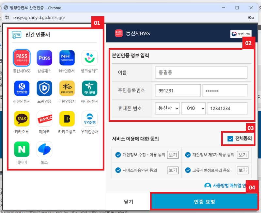Open the 010 phone prefix dropdown

[x=193, y=108]
